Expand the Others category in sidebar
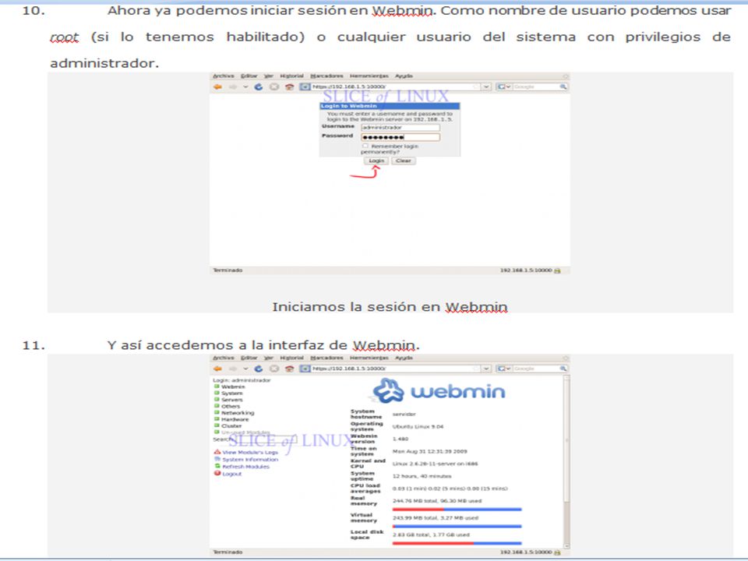 [217, 406]
